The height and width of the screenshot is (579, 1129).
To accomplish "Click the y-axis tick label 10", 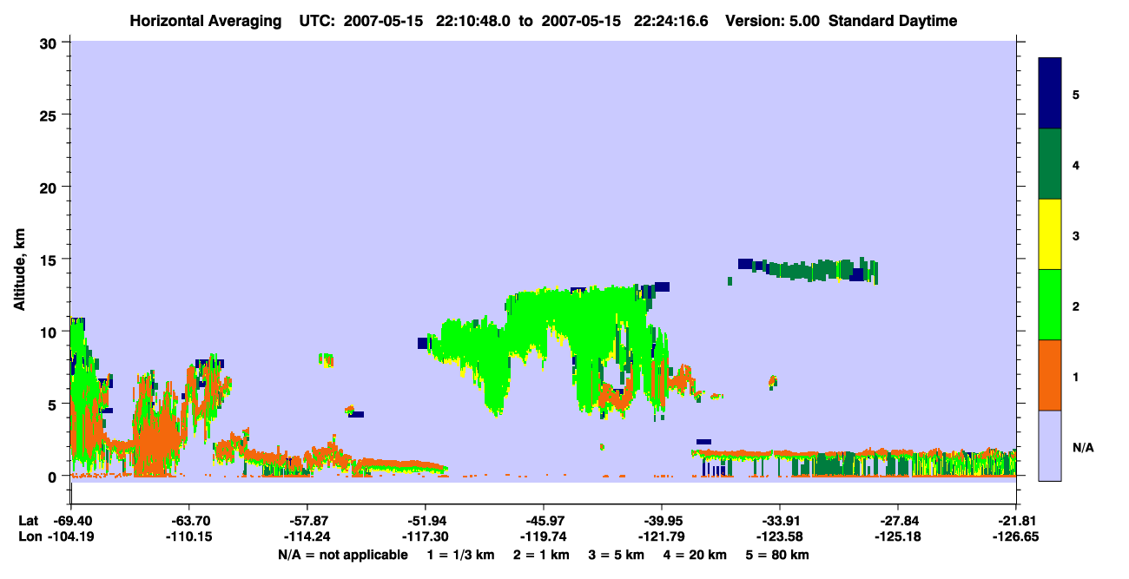I will coord(50,332).
